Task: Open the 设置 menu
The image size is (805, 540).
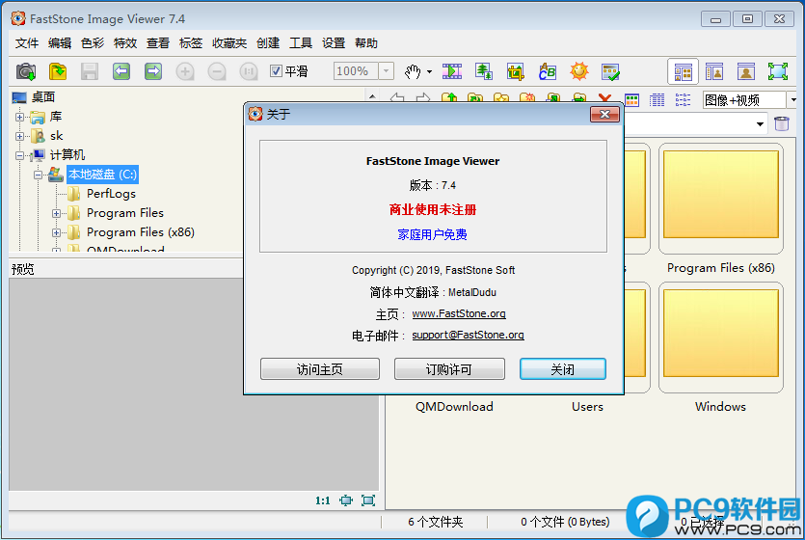Action: (334, 43)
